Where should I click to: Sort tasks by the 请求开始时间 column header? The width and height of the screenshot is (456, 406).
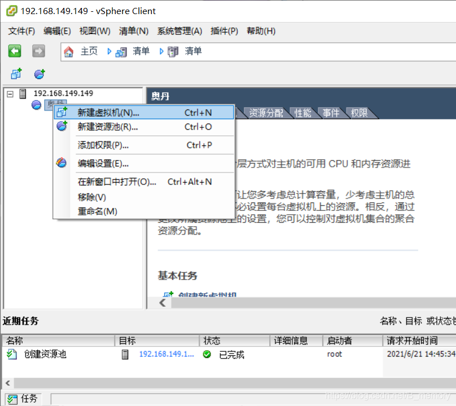pos(419,341)
